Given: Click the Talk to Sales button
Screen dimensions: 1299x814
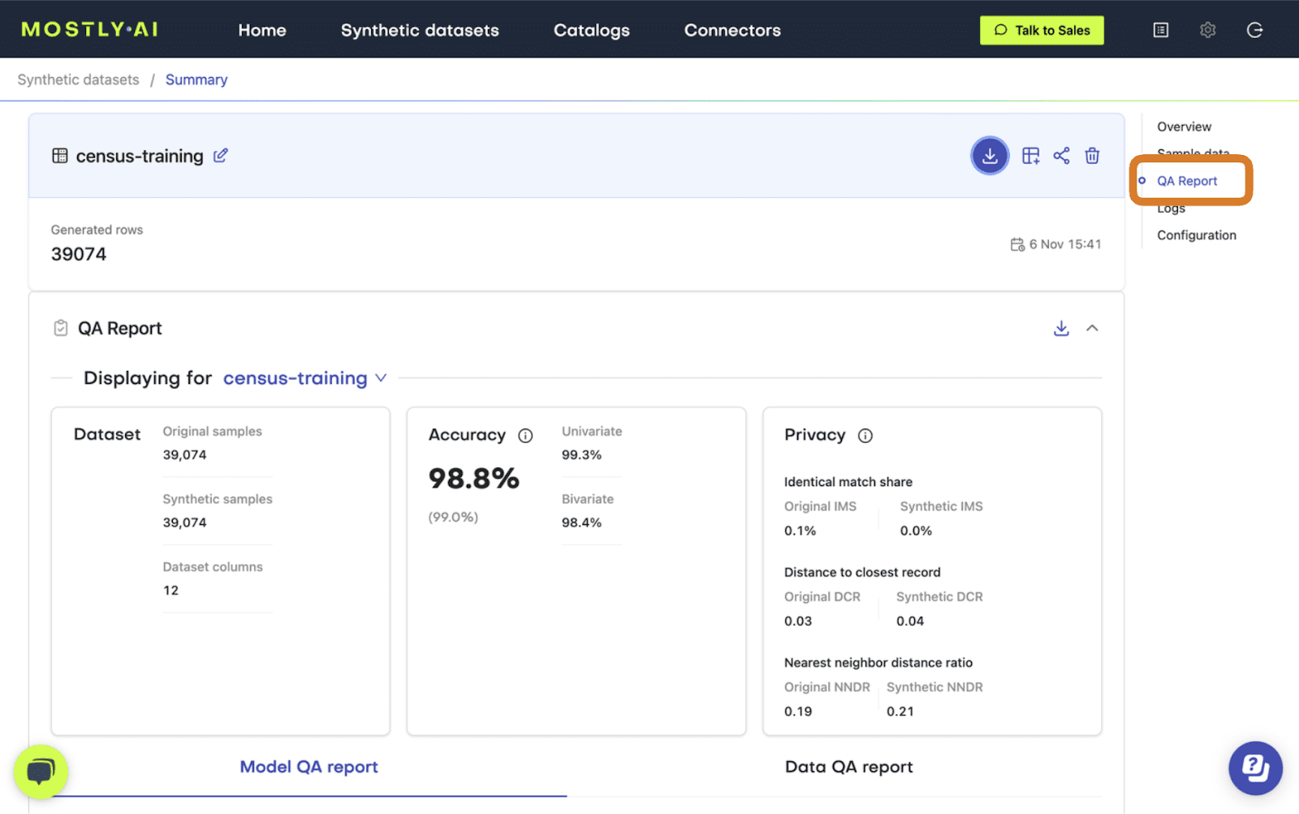Looking at the screenshot, I should (x=1042, y=29).
